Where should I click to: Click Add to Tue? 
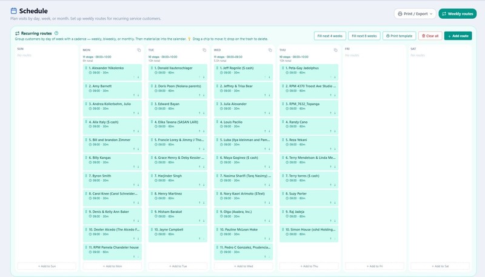178,266
